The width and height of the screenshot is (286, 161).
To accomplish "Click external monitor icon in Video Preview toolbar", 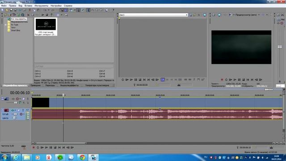I will click(x=219, y=15).
